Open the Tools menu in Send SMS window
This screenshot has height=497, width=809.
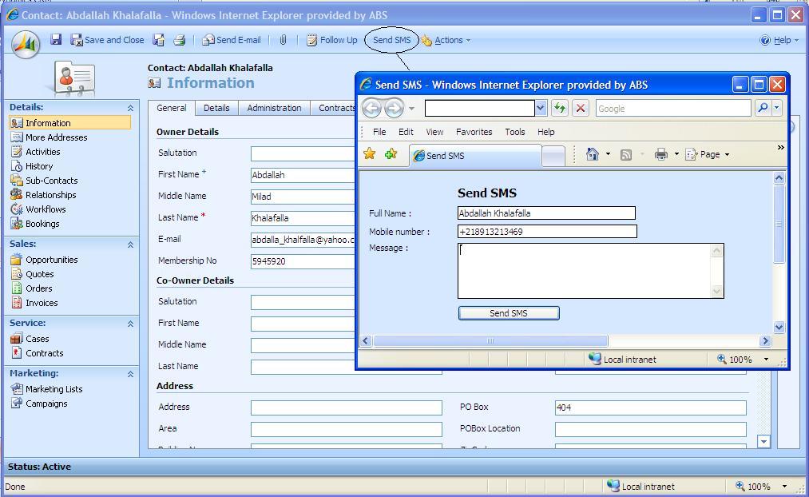pyautogui.click(x=515, y=132)
